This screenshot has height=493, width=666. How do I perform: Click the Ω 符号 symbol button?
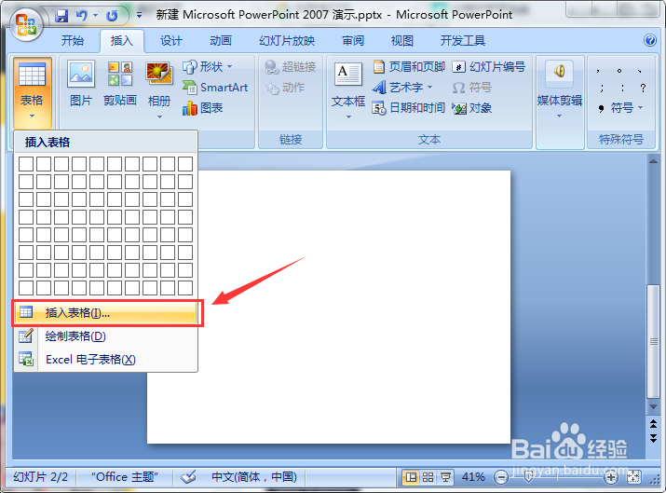pos(472,88)
